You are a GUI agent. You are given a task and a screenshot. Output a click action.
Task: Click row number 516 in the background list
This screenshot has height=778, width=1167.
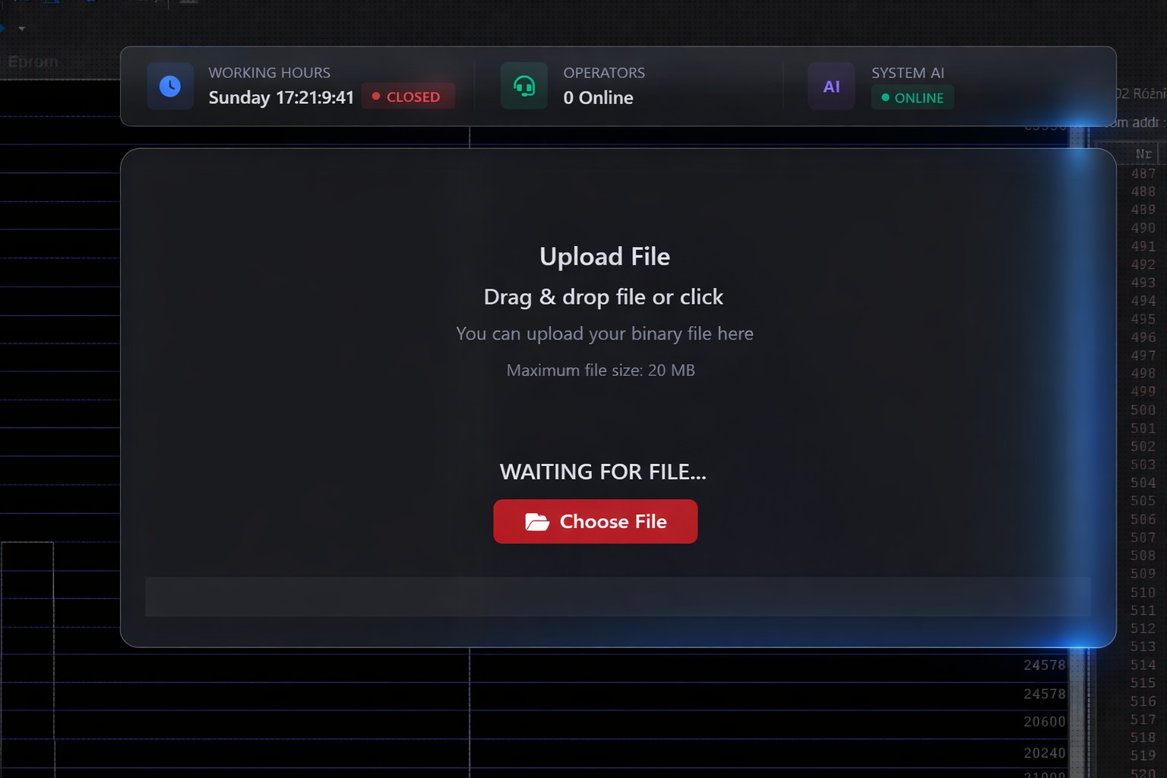coord(1143,701)
